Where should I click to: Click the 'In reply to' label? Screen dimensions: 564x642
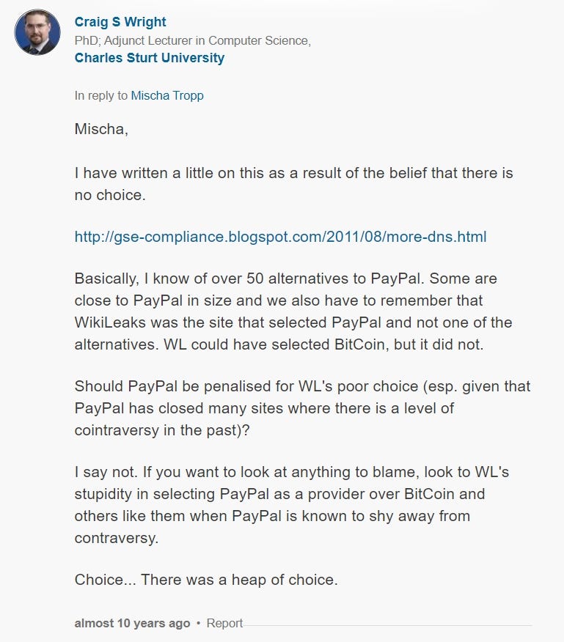[x=100, y=95]
